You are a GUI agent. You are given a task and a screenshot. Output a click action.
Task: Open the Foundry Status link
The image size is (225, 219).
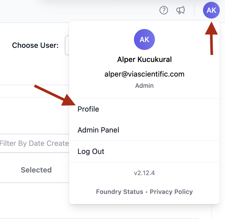tap(120, 192)
